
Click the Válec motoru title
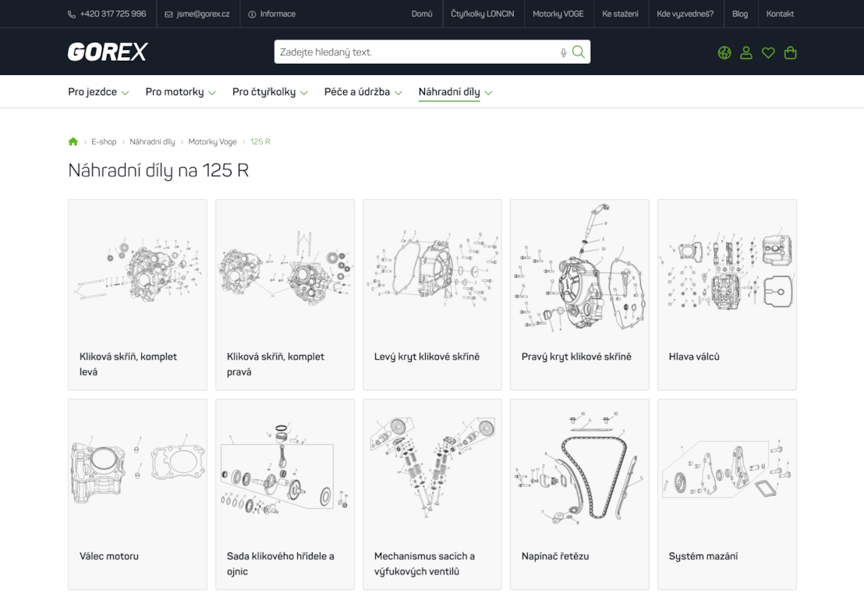pos(109,556)
